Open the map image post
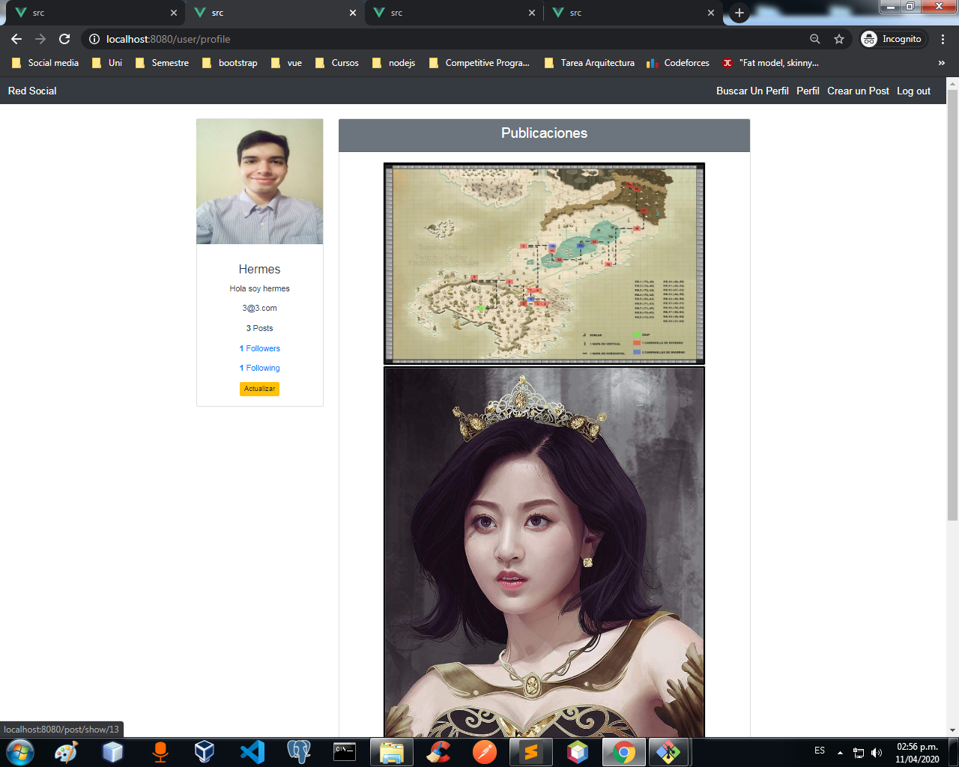The height and width of the screenshot is (767, 959). click(x=544, y=264)
